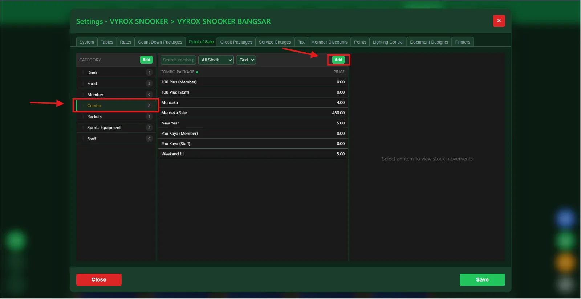Go to Count Down Packages tab
The image size is (581, 299).
pos(160,42)
